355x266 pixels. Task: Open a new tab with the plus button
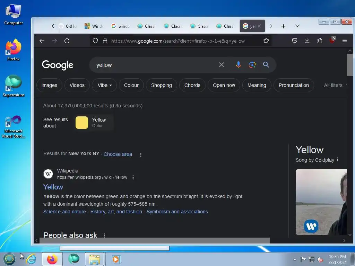pyautogui.click(x=283, y=26)
